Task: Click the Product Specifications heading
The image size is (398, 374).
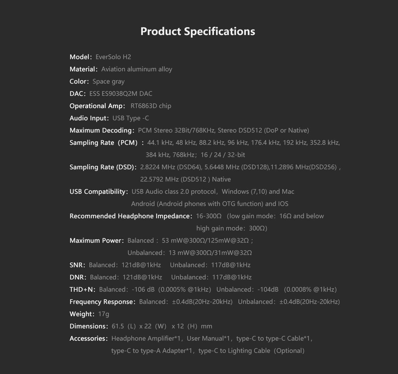Action: pos(198,32)
